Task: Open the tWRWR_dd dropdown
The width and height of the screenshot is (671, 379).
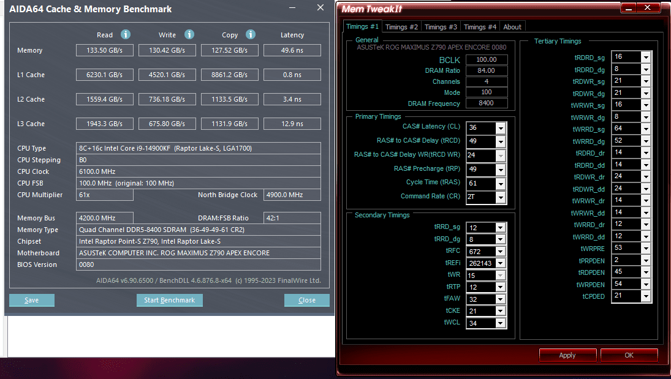Action: pyautogui.click(x=646, y=212)
